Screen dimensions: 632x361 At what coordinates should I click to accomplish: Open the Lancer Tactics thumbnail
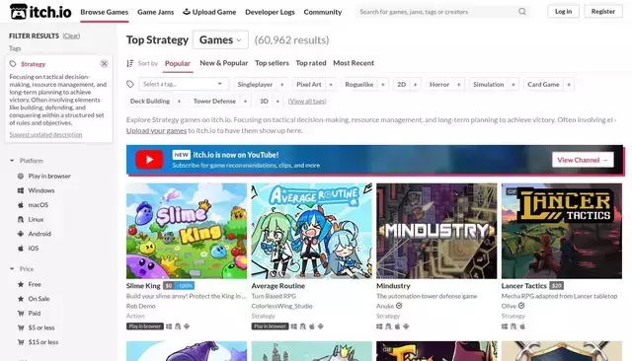tap(562, 231)
